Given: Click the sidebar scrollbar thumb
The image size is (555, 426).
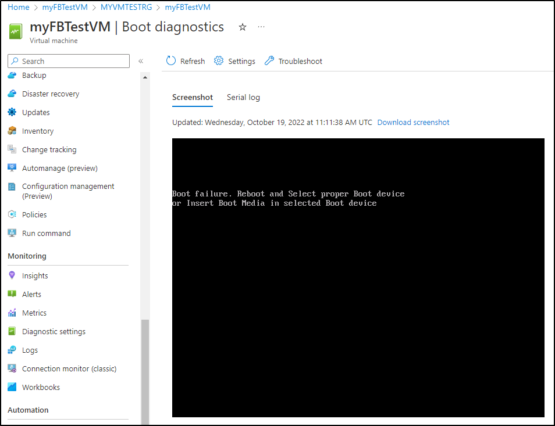Looking at the screenshot, I should pyautogui.click(x=145, y=371).
